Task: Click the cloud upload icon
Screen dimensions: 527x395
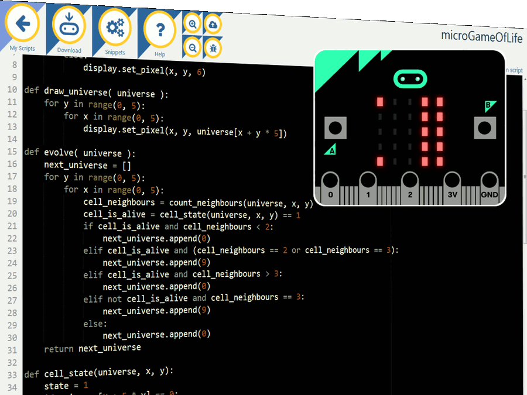Action: (213, 25)
